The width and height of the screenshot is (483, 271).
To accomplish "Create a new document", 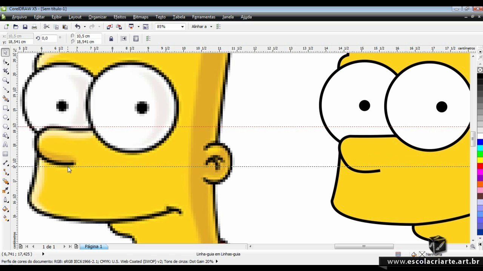I will 6,27.
